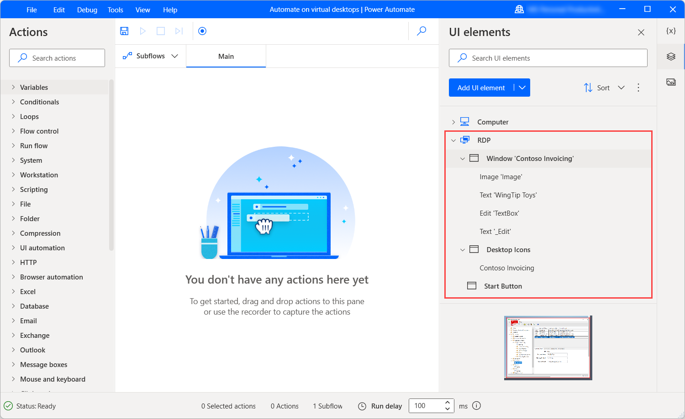This screenshot has width=685, height=419.
Task: Select the Compression action group
Action: [x=40, y=233]
